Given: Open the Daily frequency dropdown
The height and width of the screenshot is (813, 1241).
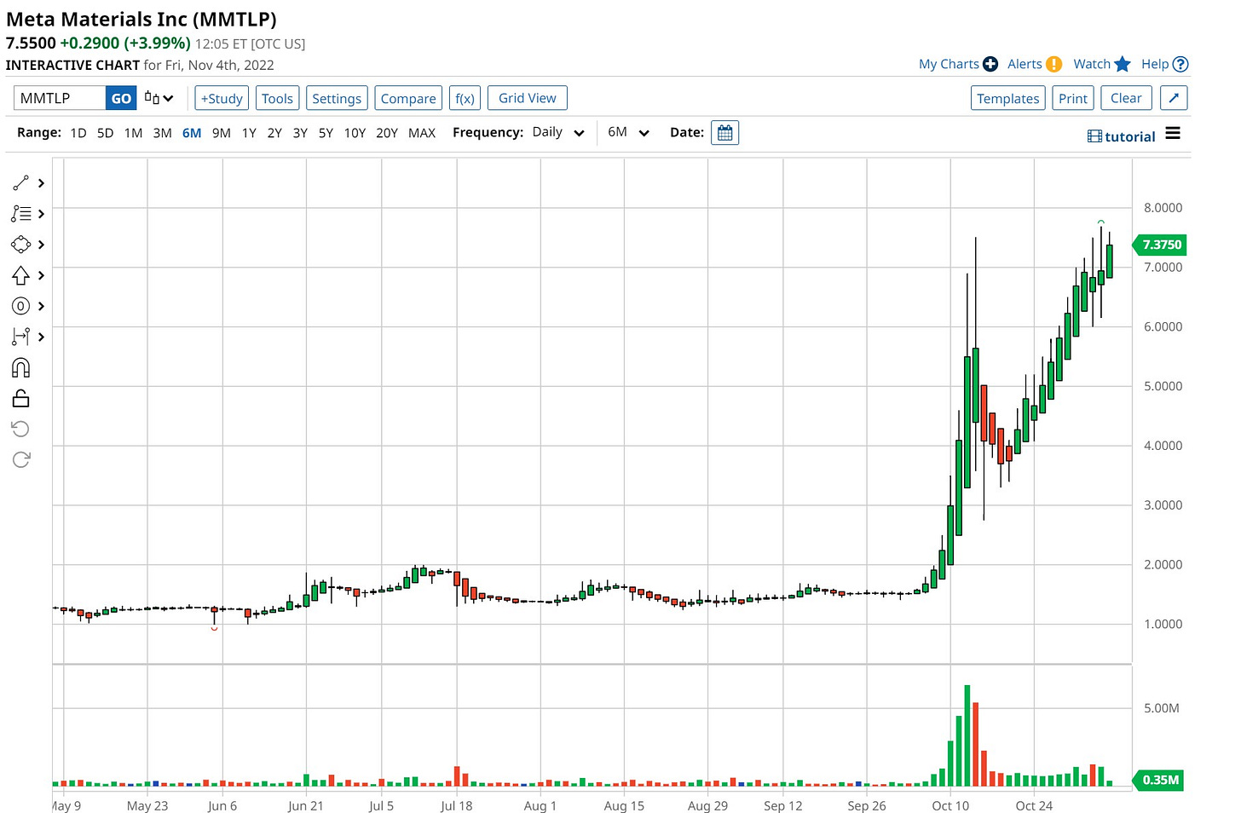Looking at the screenshot, I should coord(558,132).
